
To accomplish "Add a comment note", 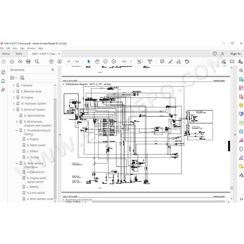I will (162, 62).
